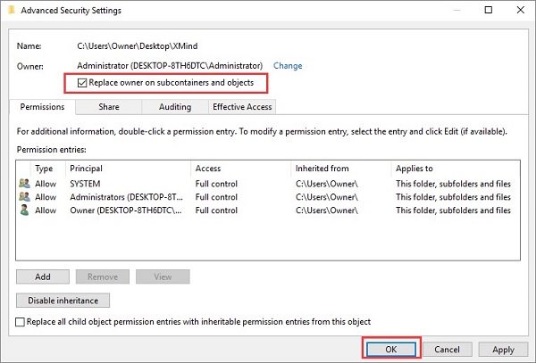
Task: Confirm with the OK button
Action: coord(391,349)
